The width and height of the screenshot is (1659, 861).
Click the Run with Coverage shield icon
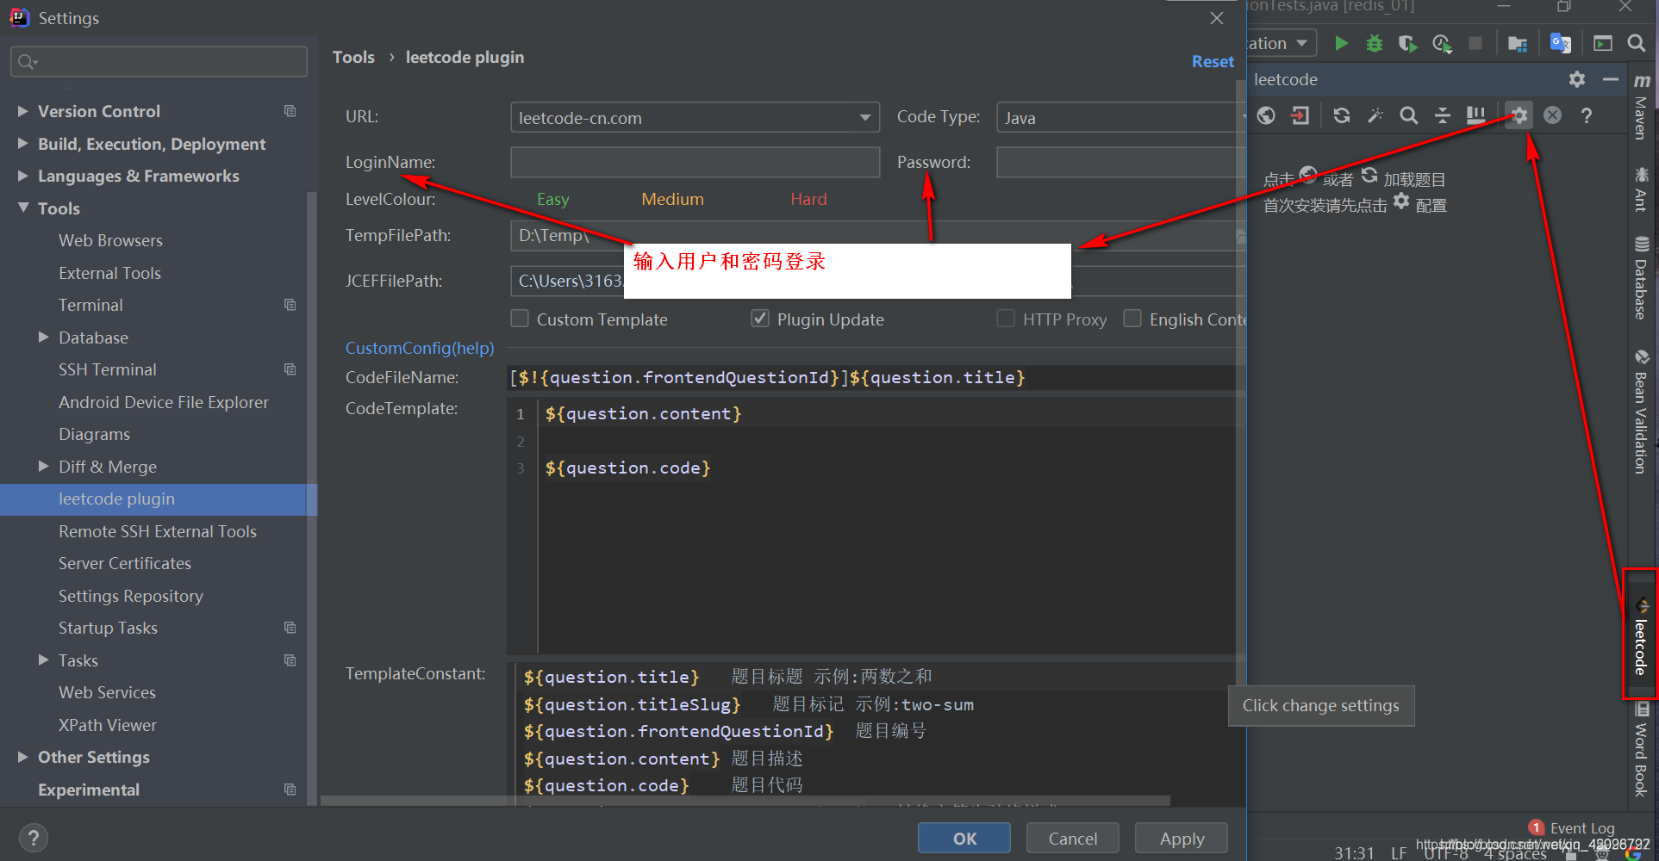click(1407, 43)
